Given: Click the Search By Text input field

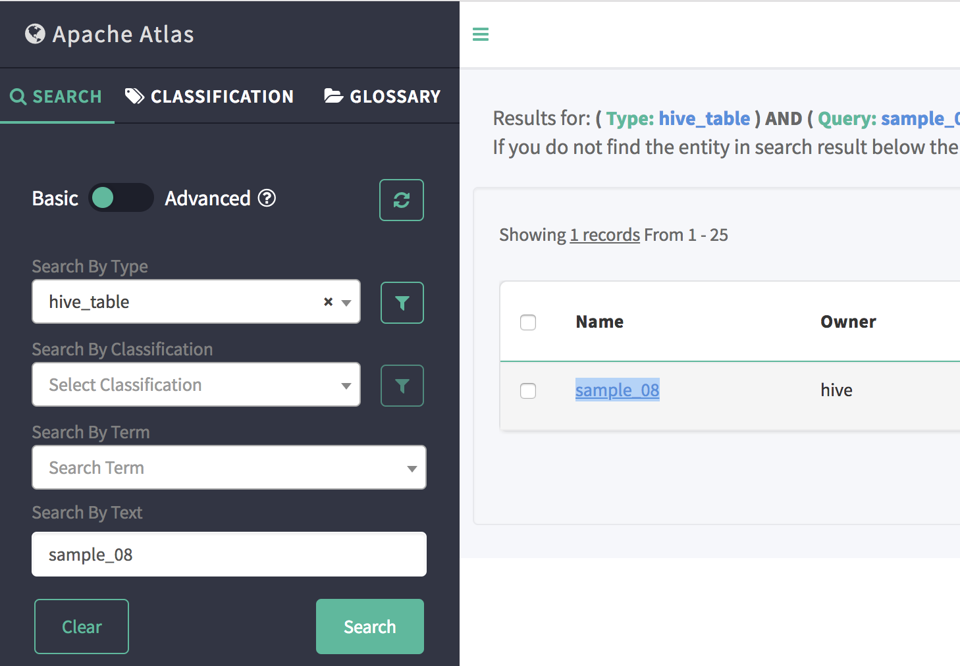Looking at the screenshot, I should coord(229,554).
